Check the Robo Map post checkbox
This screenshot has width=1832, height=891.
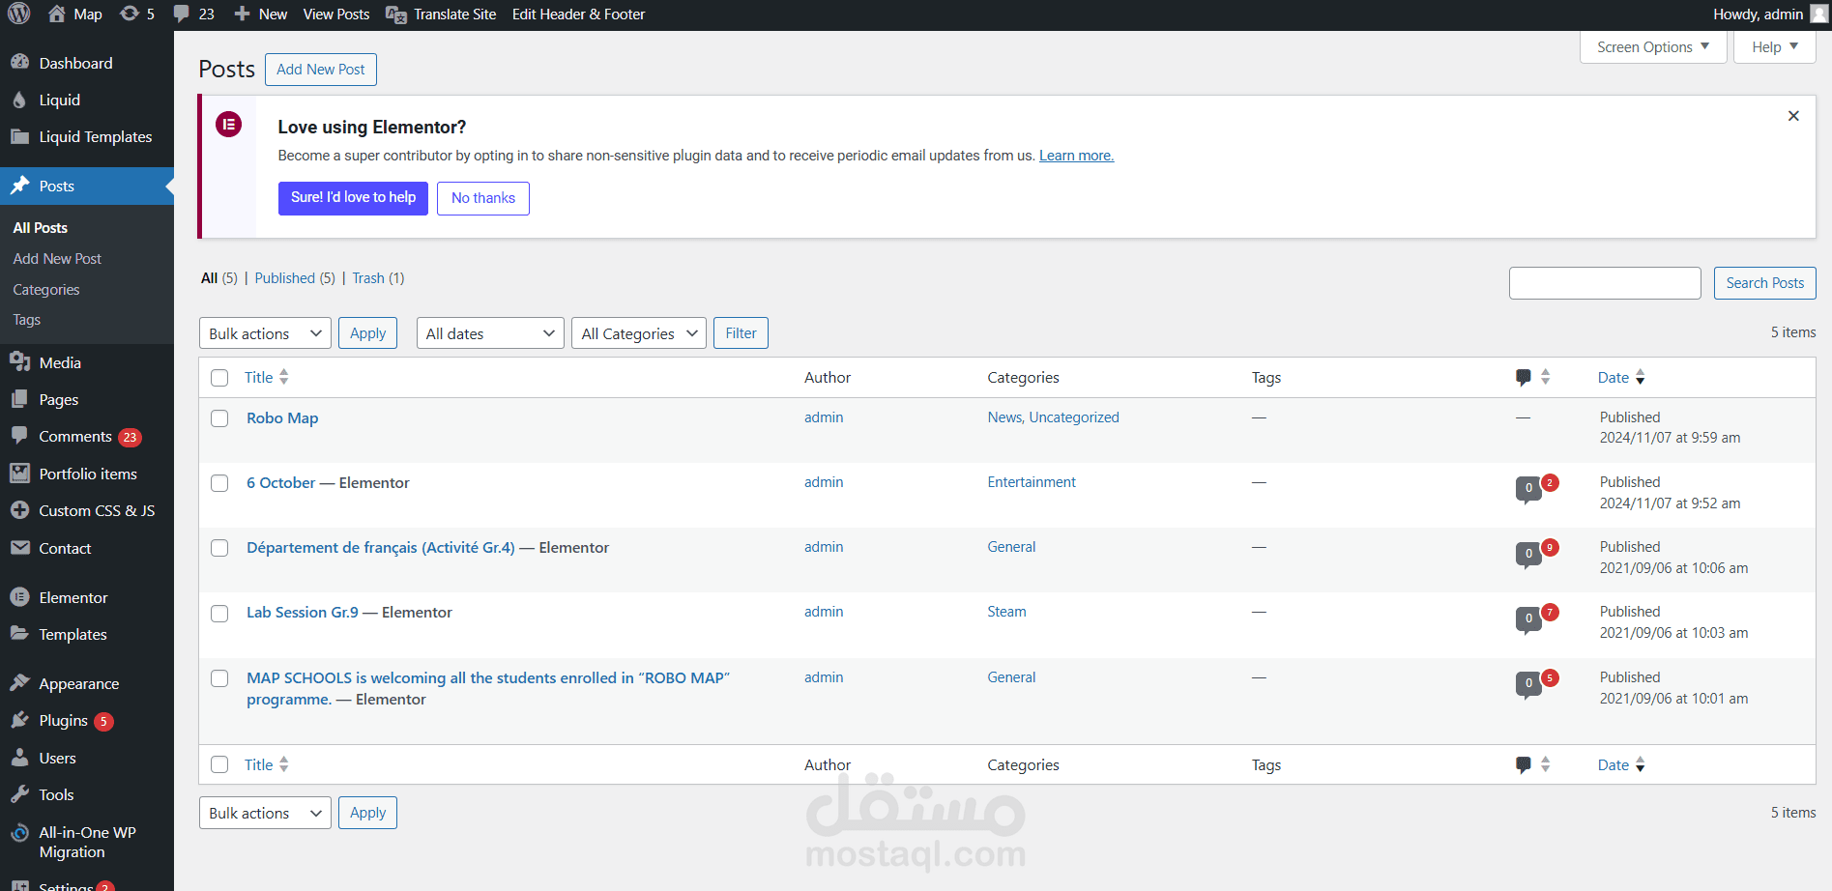pos(219,418)
